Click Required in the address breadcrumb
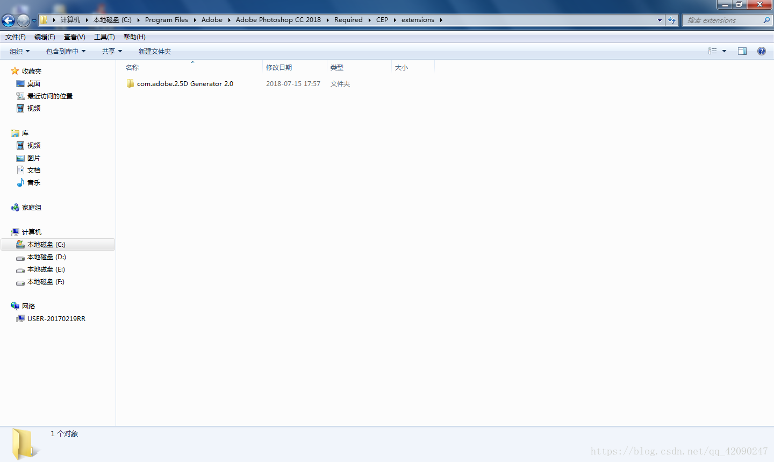The width and height of the screenshot is (774, 462). coord(348,20)
